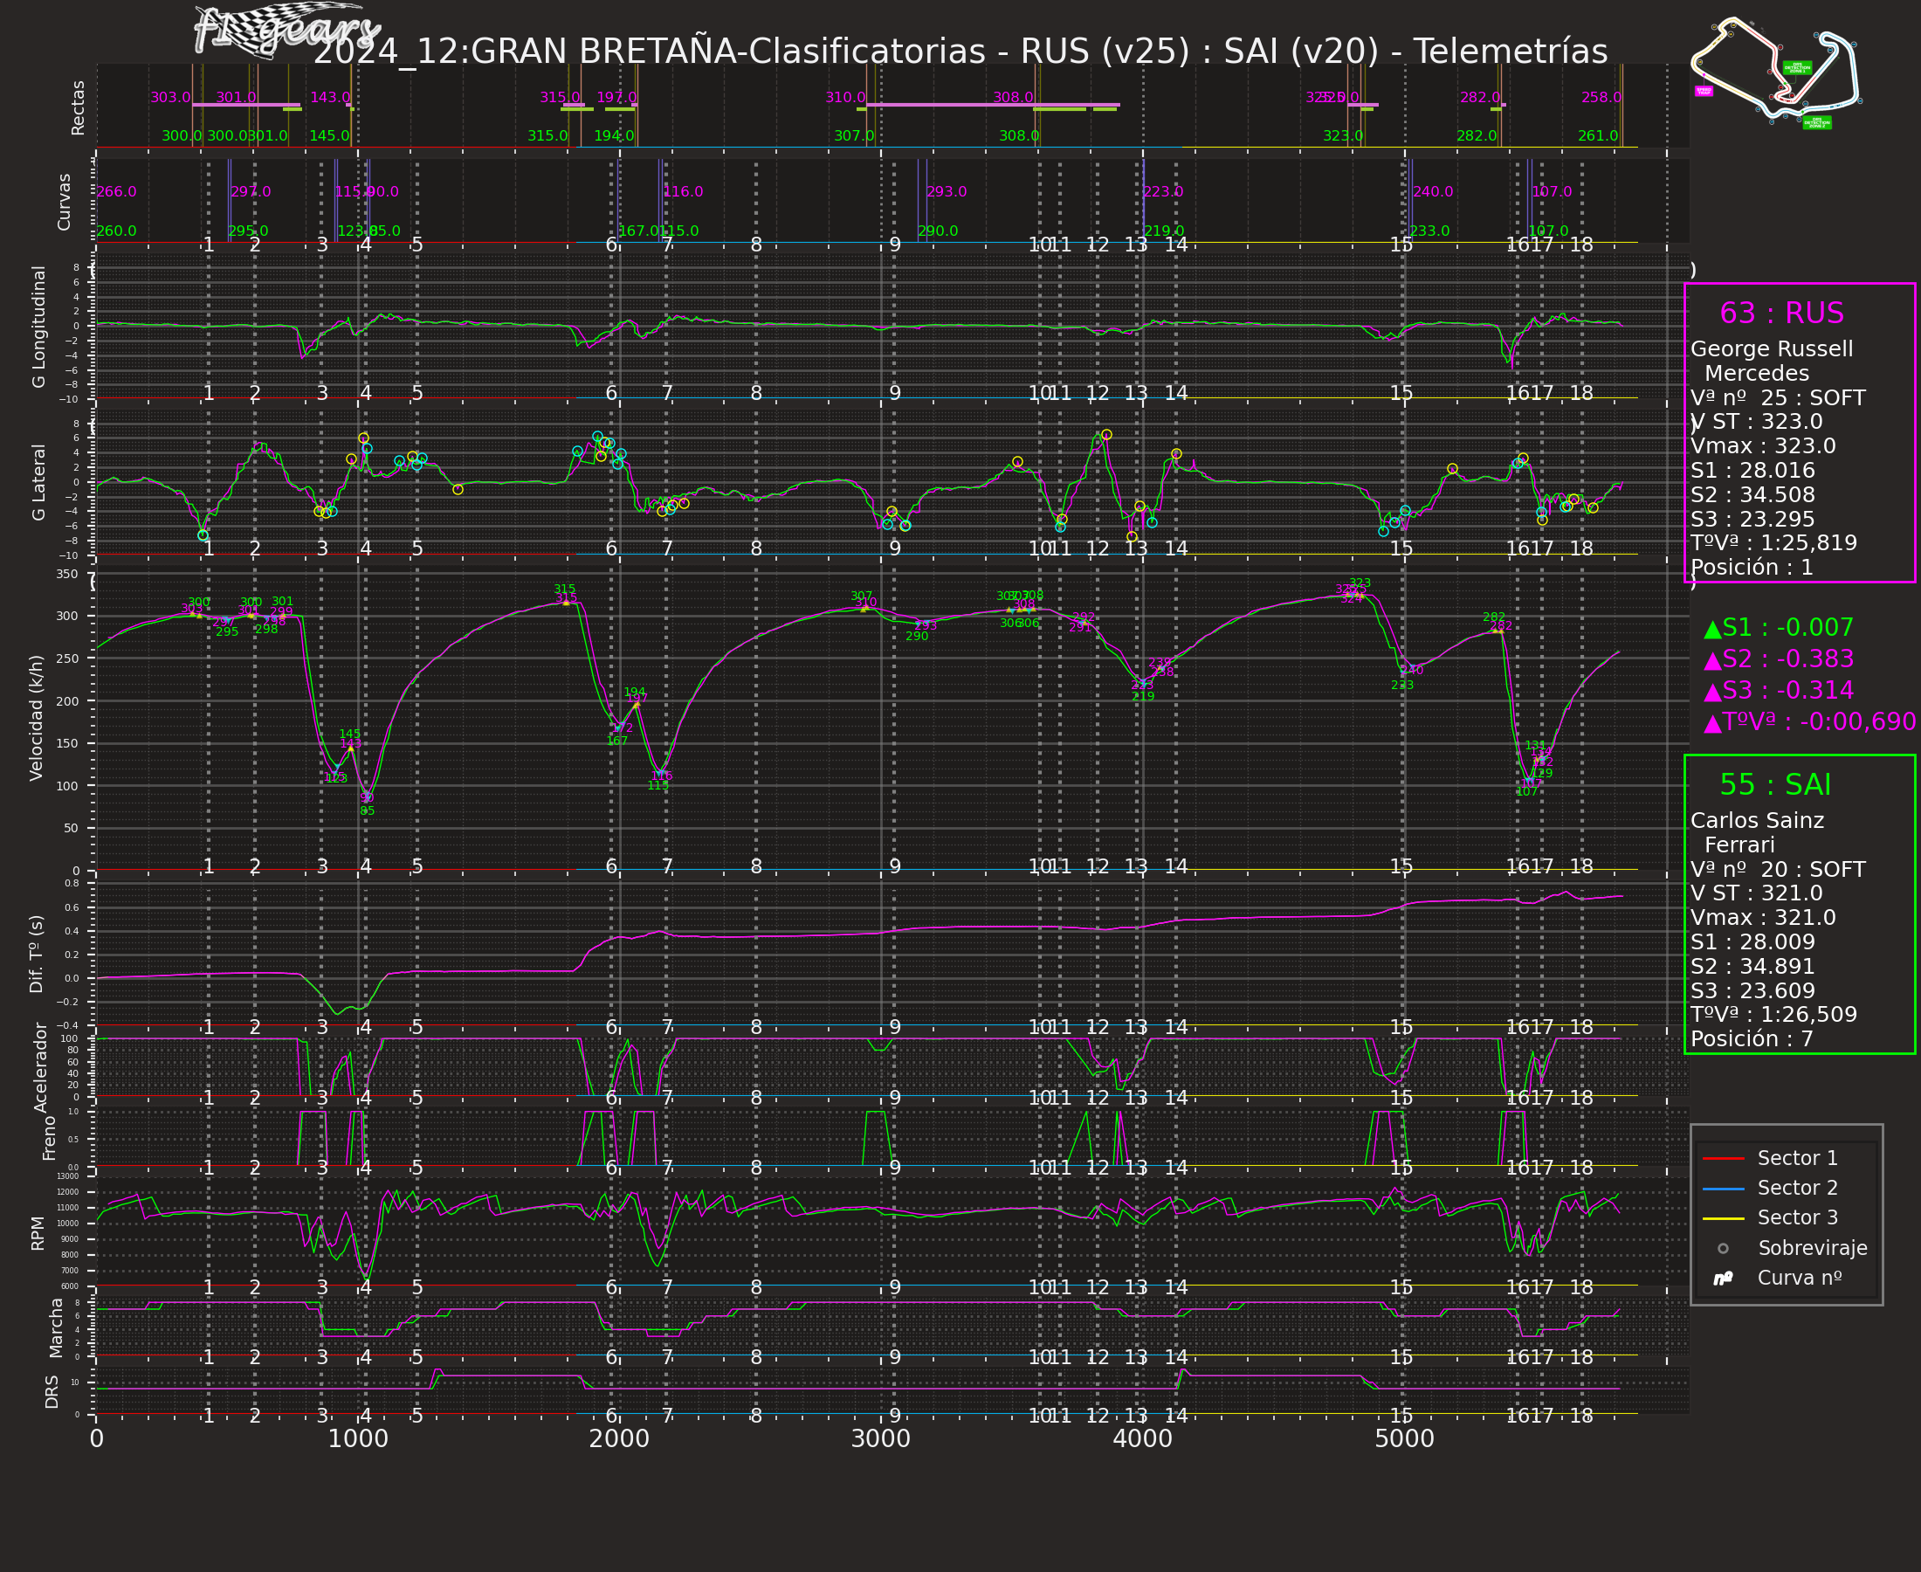Click the red Sector 1 line in the legend
This screenshot has width=1921, height=1572.
pos(1723,1159)
